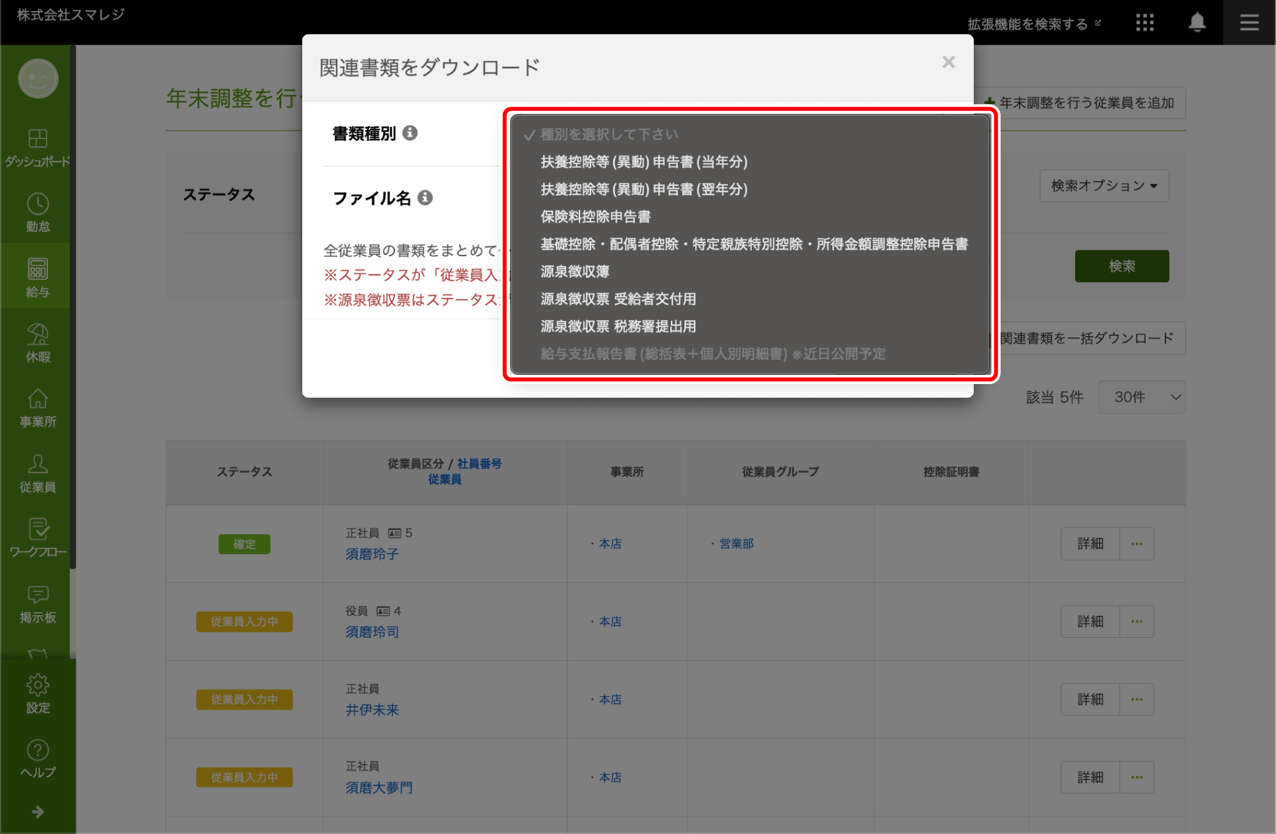
Task: Select 源泉徴収簿 from the document list
Action: coord(574,271)
